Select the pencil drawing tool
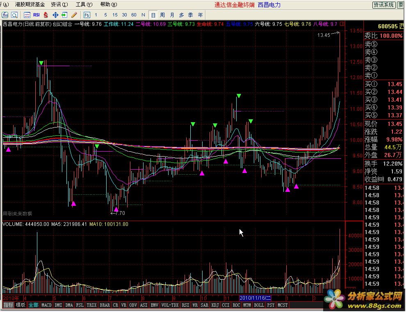This screenshot has height=312, width=406. pos(74,15)
